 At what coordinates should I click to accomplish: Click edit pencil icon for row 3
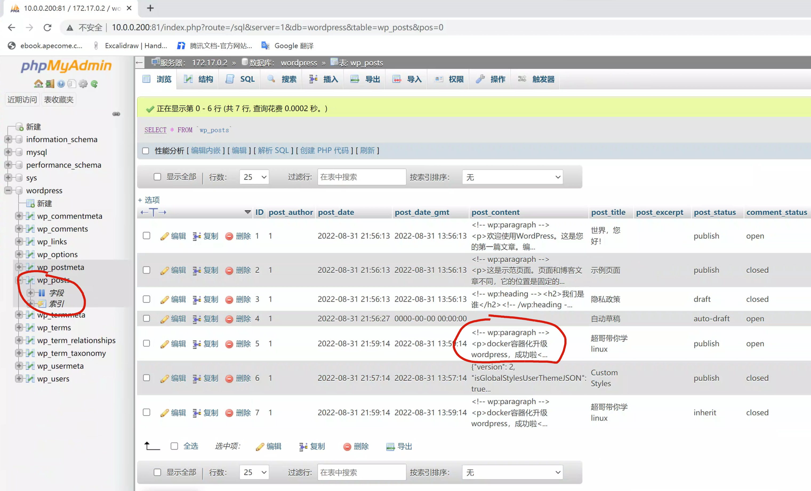coord(164,300)
